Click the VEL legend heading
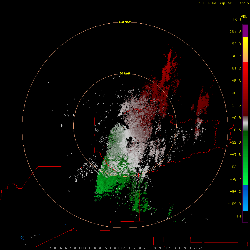This screenshot has width=250, height=250. pyautogui.click(x=244, y=17)
